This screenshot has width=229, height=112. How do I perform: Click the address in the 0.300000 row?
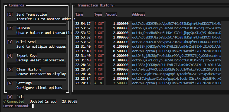(177, 60)
